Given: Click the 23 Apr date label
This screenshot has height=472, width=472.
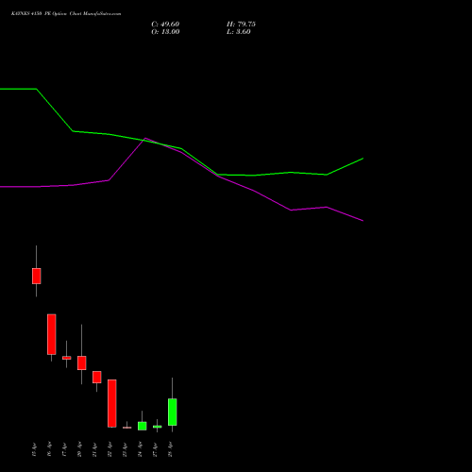Looking at the screenshot, I should click(x=125, y=449).
